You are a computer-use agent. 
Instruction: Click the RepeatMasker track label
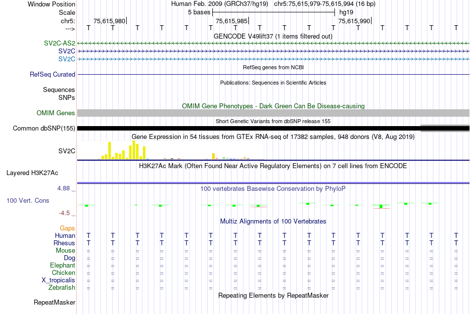54,302
